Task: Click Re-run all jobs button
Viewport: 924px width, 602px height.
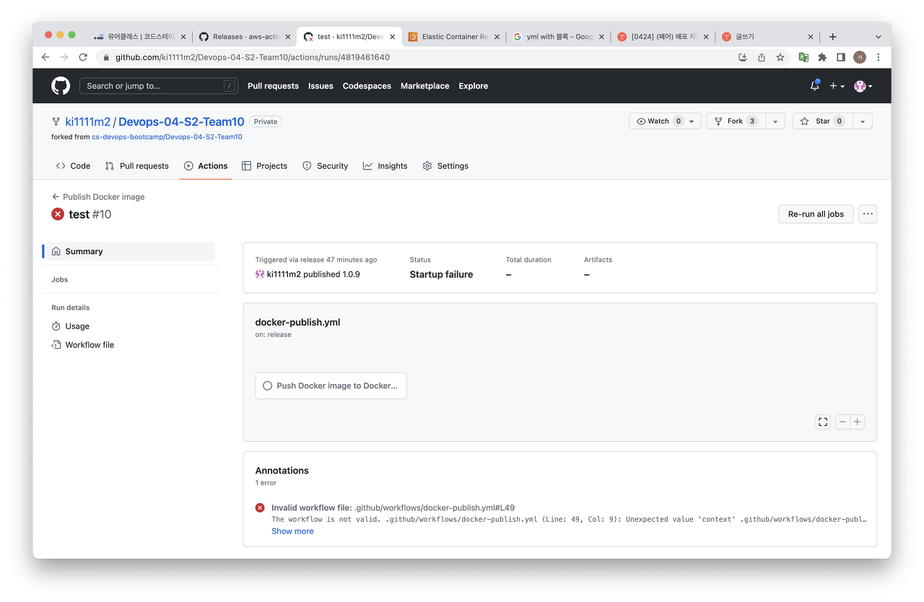Action: point(816,214)
